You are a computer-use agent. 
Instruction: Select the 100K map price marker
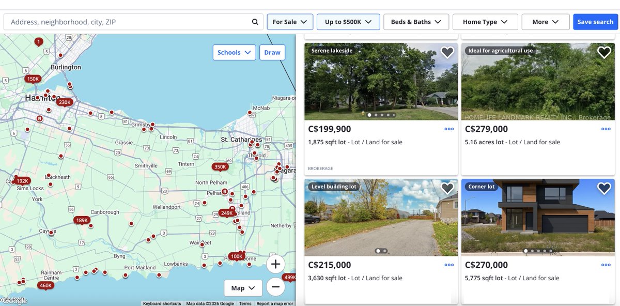coord(237,257)
